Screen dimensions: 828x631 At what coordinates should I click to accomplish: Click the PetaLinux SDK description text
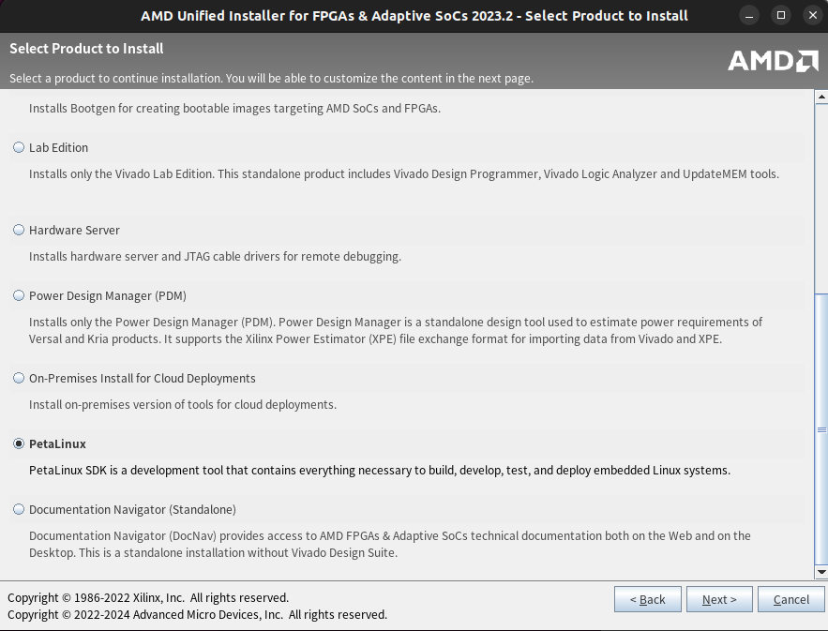pyautogui.click(x=380, y=470)
